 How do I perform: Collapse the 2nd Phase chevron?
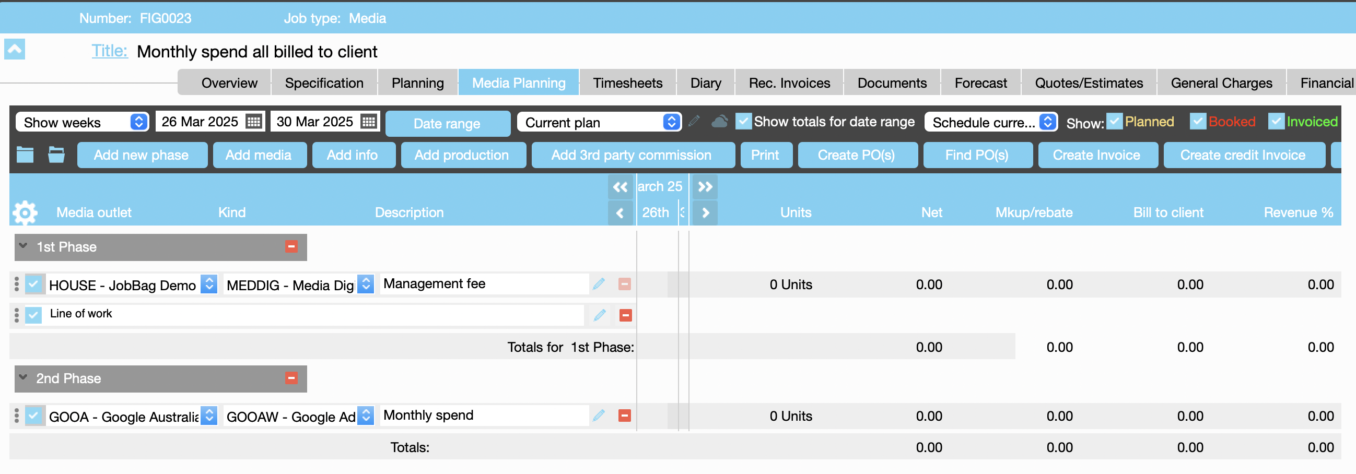(x=23, y=377)
